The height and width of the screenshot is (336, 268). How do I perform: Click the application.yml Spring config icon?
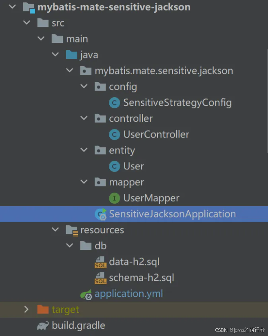click(x=86, y=294)
